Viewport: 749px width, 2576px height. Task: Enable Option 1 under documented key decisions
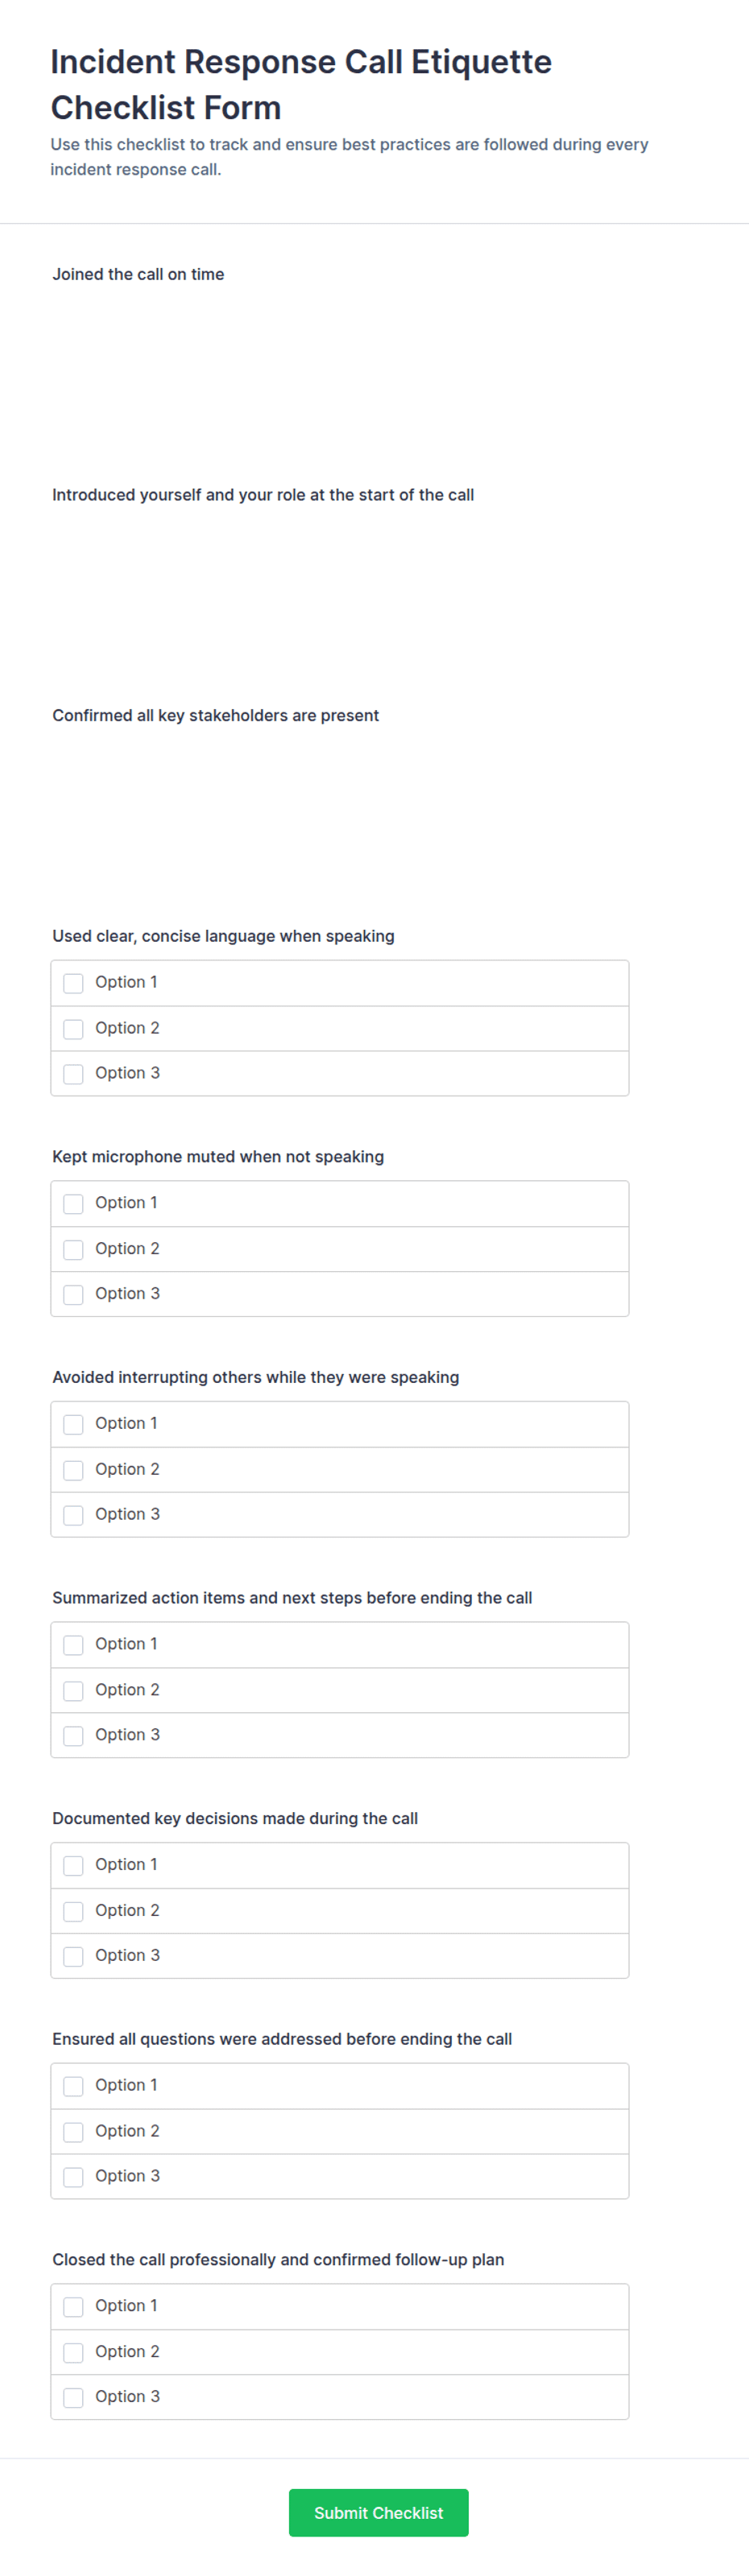pos(73,1866)
